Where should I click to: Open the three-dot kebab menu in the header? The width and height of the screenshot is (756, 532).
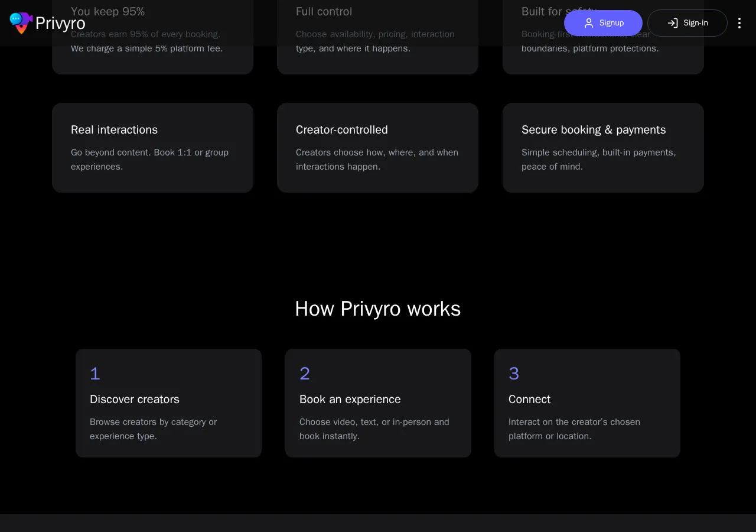click(739, 23)
